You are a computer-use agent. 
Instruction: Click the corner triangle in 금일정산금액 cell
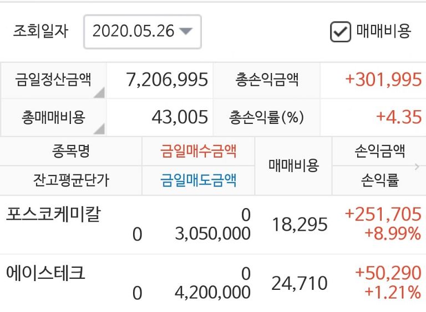99,93
